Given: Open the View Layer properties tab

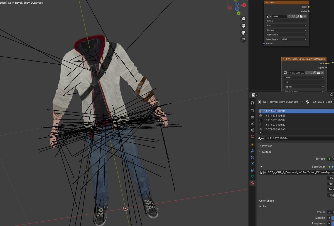Looking at the screenshot, I should click(x=252, y=123).
